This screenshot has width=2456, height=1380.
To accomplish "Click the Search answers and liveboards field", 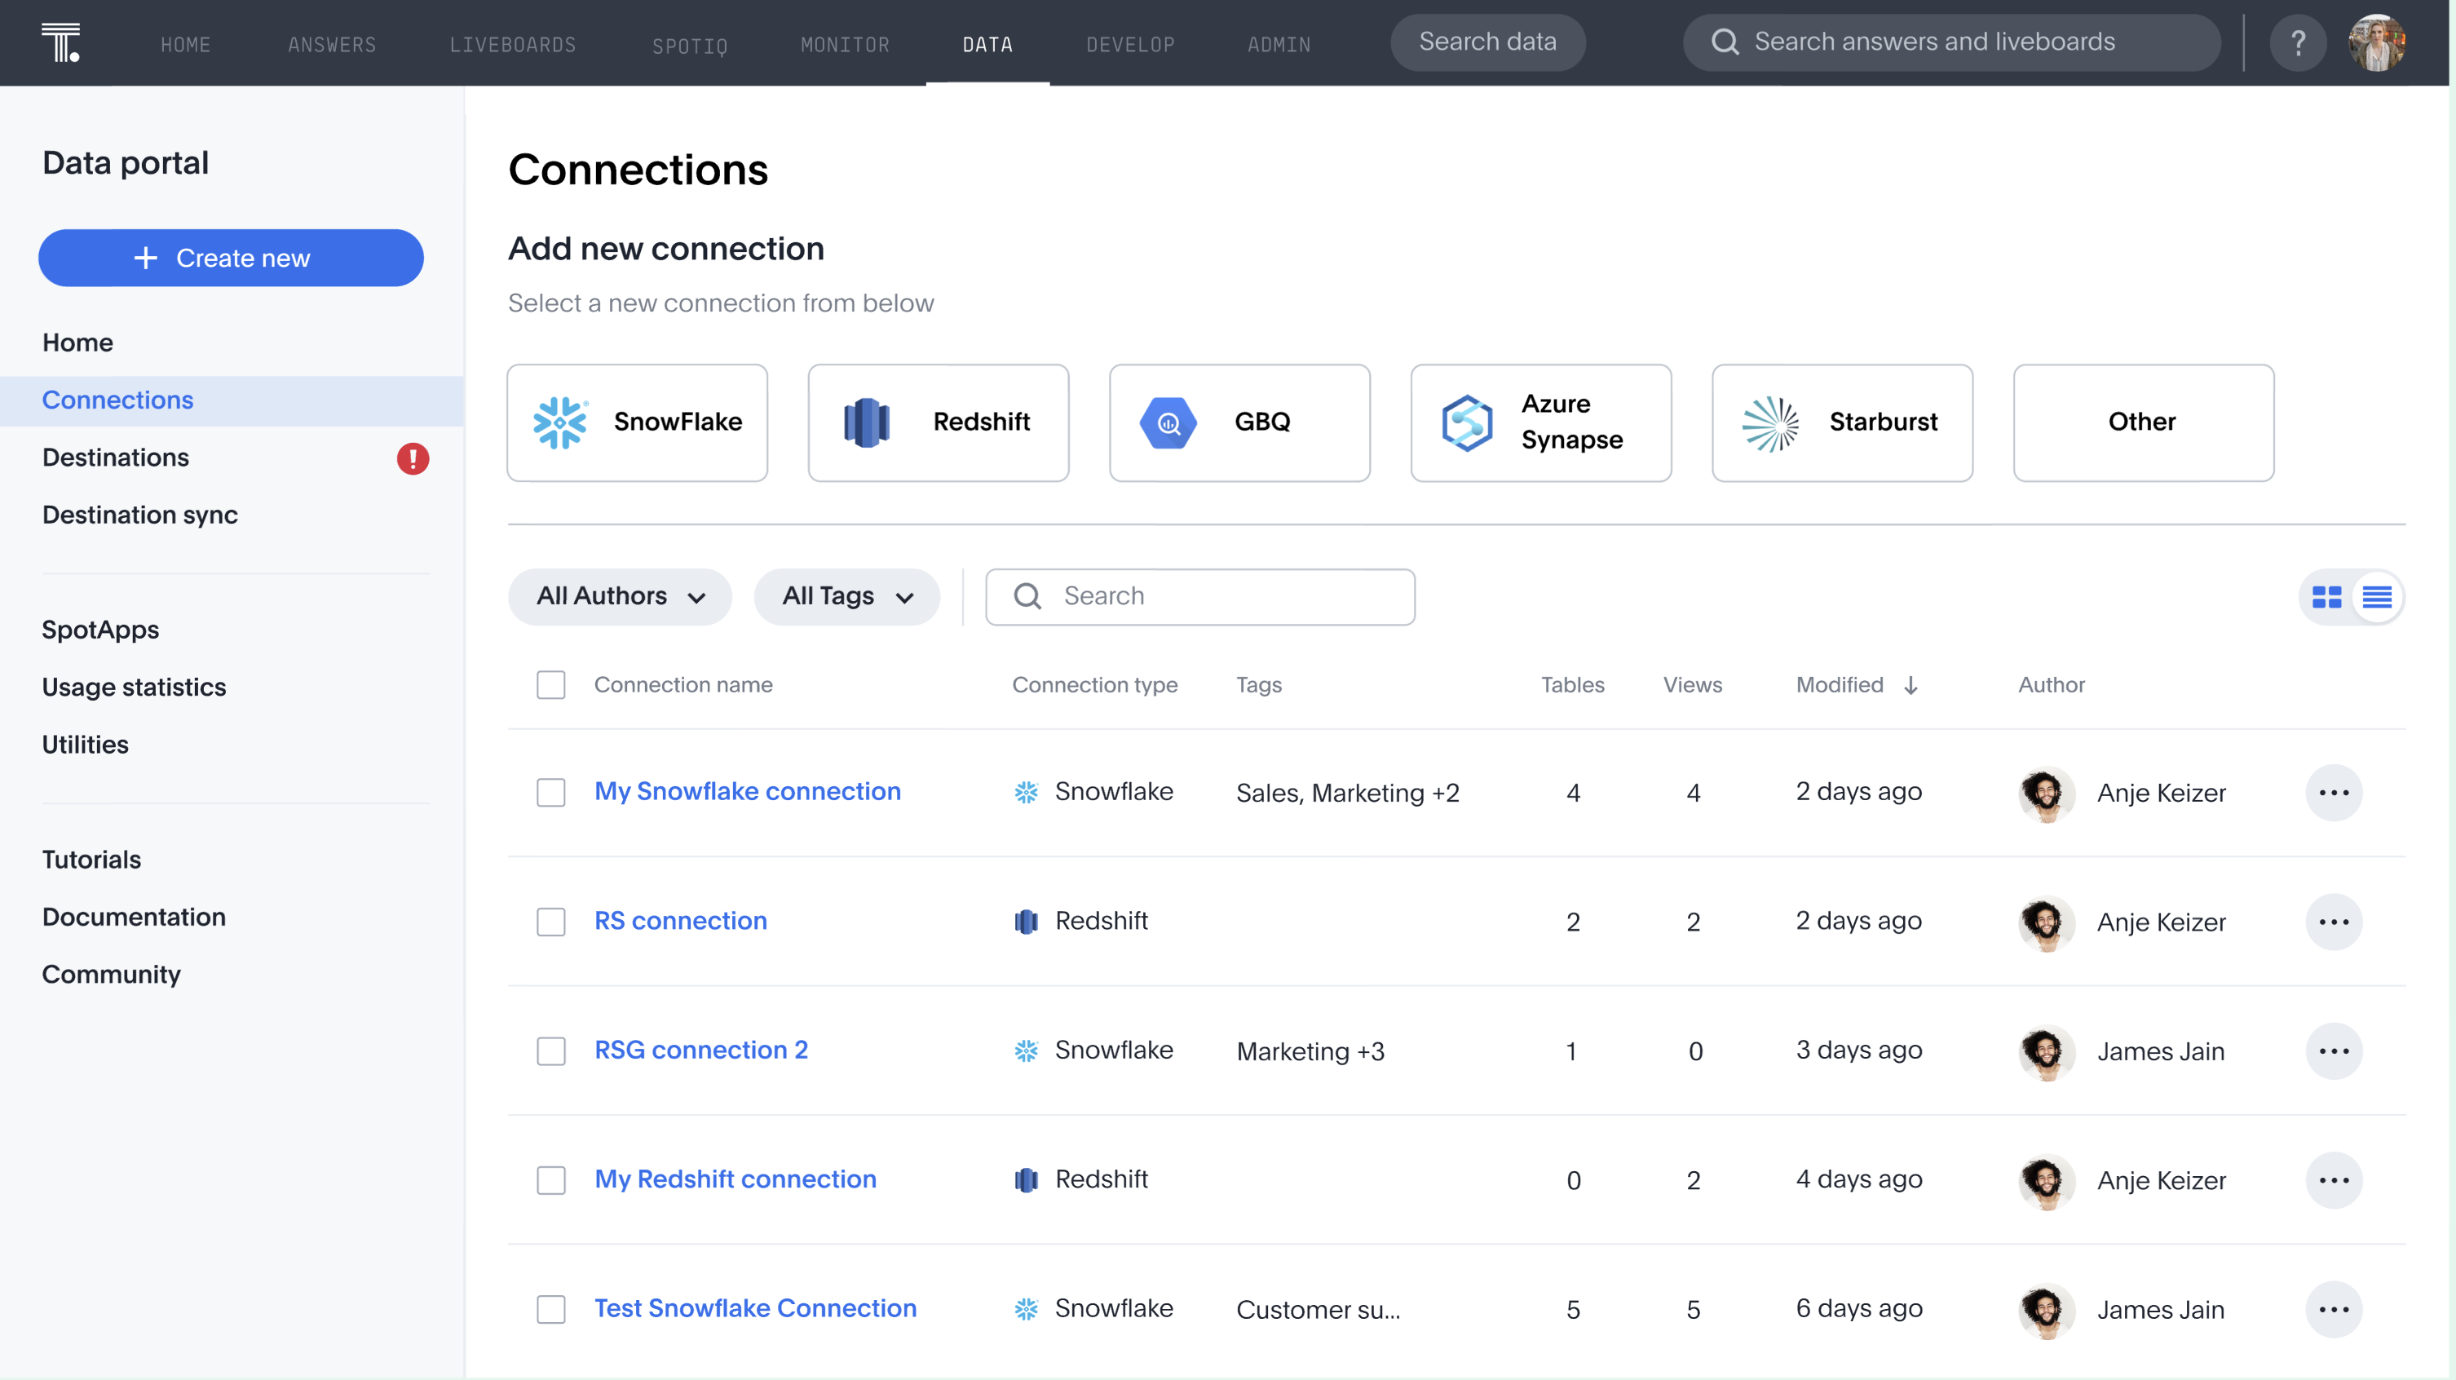I will pyautogui.click(x=1950, y=43).
